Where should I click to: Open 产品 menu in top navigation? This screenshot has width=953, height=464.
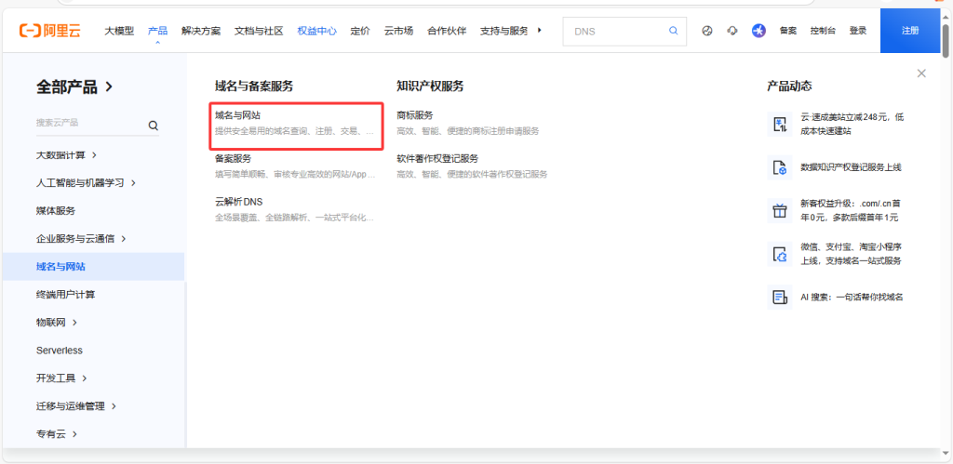coord(157,31)
